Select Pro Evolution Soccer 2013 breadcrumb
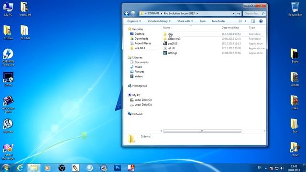The width and height of the screenshot is (306, 172). coord(179,13)
